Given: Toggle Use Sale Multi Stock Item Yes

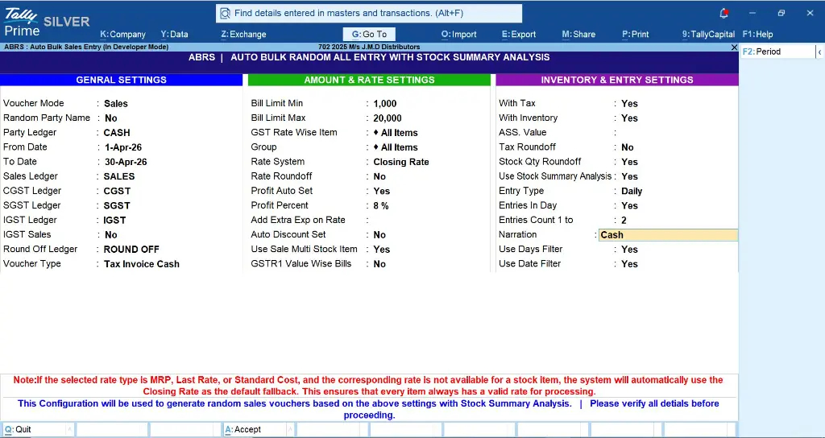Looking at the screenshot, I should pyautogui.click(x=381, y=250).
